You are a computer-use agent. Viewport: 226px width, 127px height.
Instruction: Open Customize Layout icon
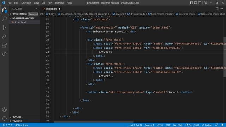(x=206, y=3)
